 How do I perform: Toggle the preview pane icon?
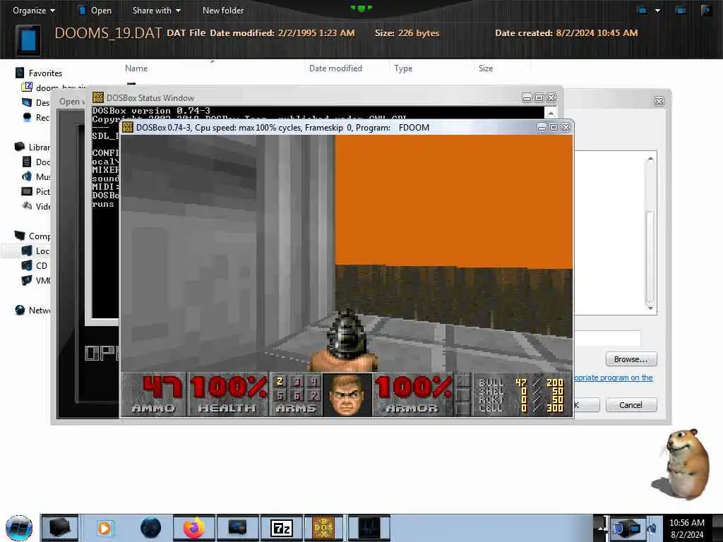click(681, 10)
